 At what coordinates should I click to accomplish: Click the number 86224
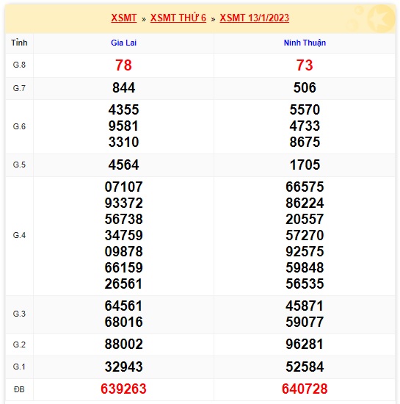click(x=305, y=203)
